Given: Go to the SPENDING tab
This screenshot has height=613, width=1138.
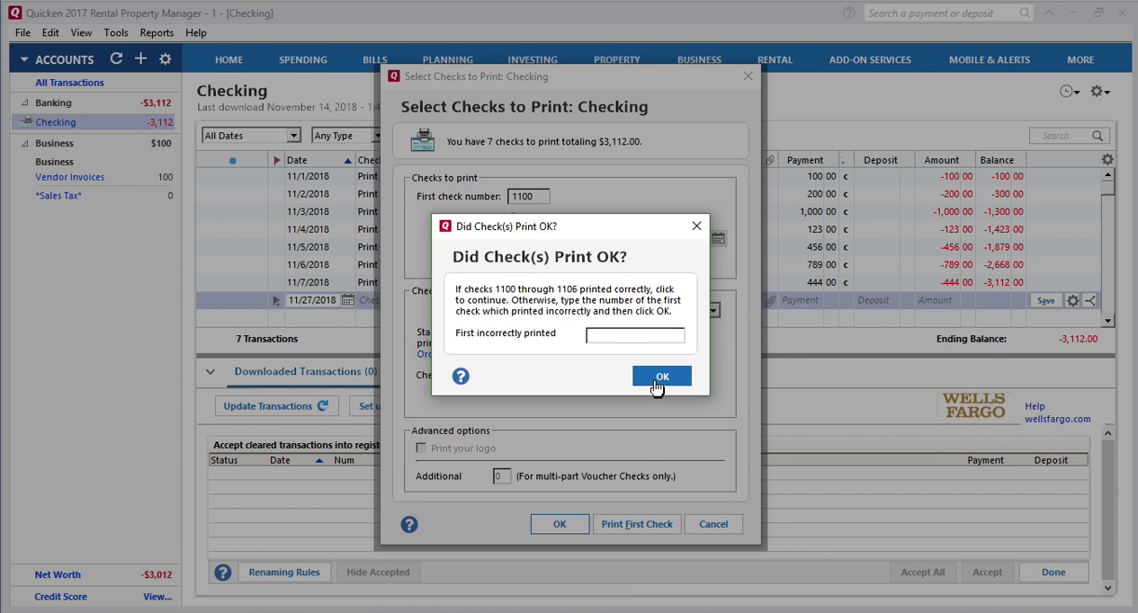Looking at the screenshot, I should pyautogui.click(x=303, y=59).
